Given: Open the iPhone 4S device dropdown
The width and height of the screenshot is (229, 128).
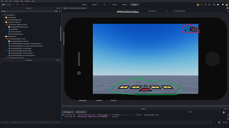Looking at the screenshot, I should 128,11.
